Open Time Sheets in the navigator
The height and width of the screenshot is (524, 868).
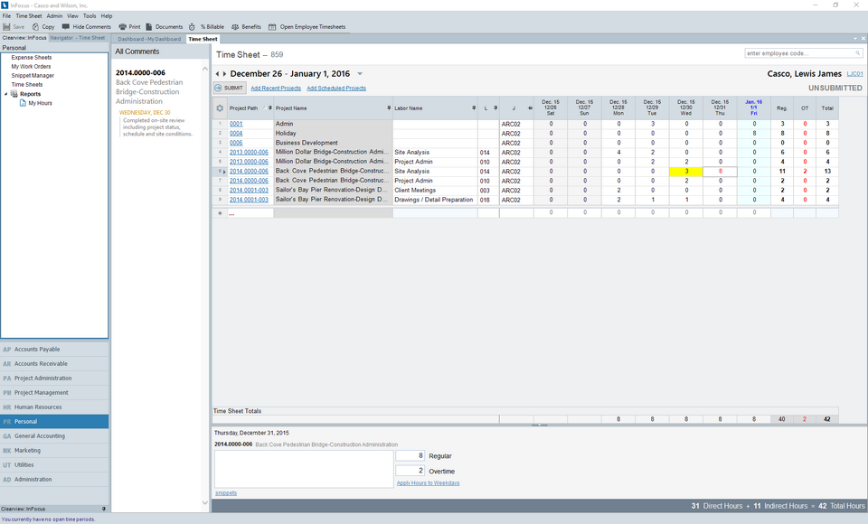point(27,85)
